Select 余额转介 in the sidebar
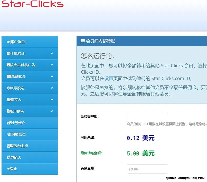This screenshot has width=207, height=182. click(x=30, y=76)
